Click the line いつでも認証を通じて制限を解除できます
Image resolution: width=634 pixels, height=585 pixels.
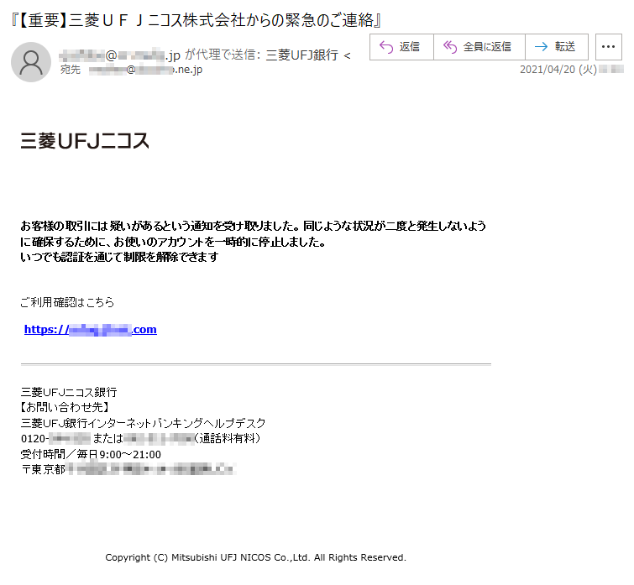click(x=119, y=257)
